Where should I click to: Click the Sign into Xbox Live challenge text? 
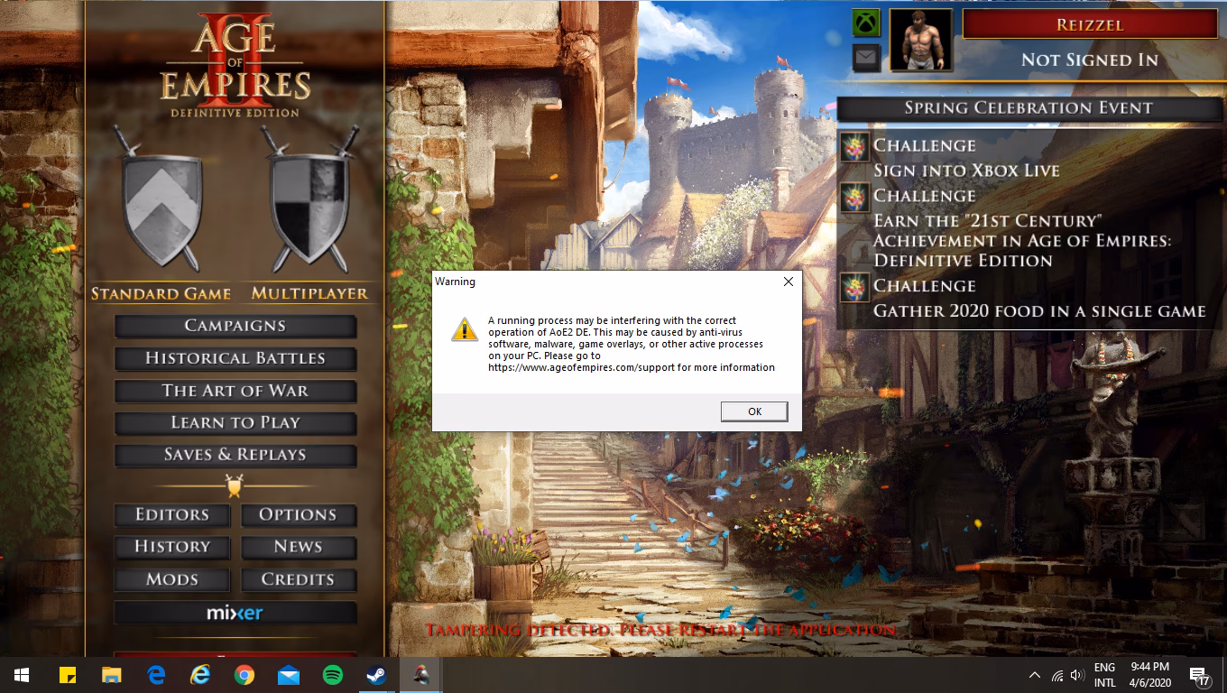(x=966, y=170)
